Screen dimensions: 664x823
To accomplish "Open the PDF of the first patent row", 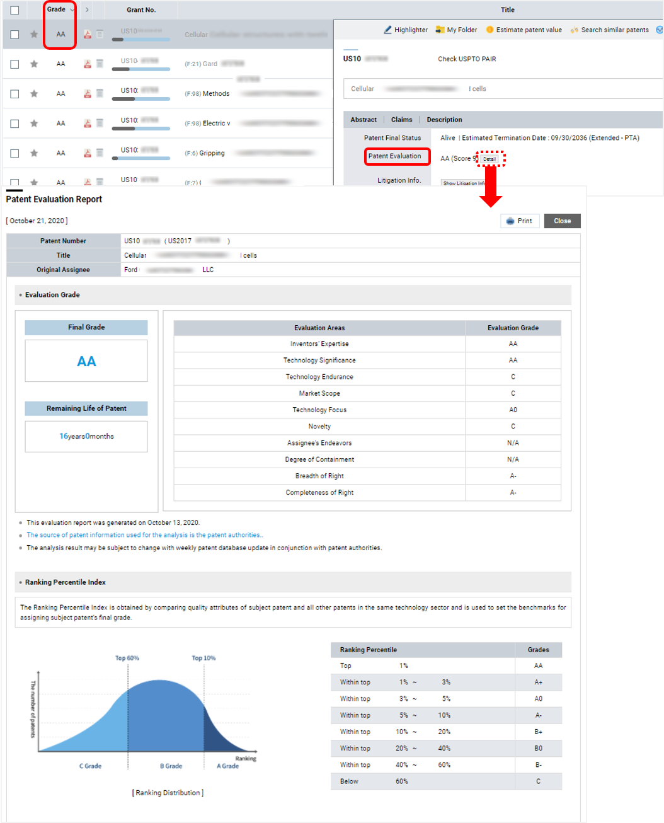I will [x=88, y=35].
